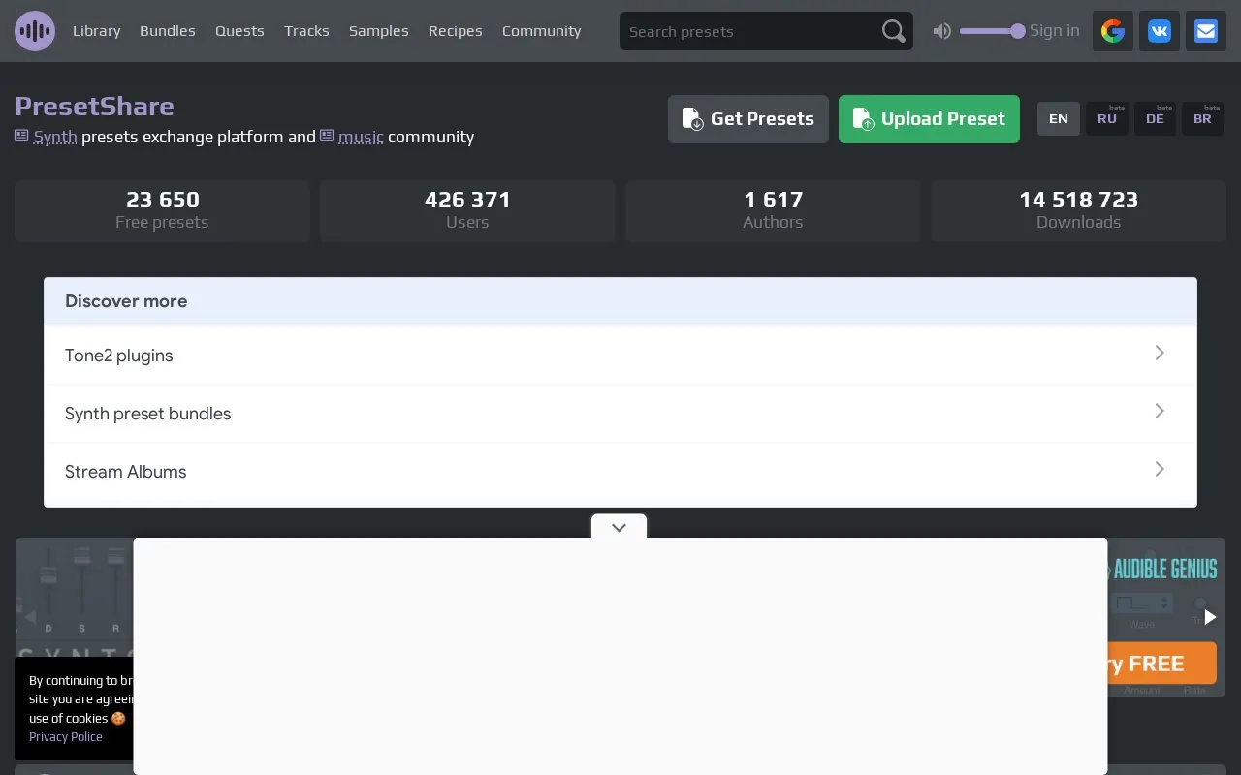Expand the Stream Albums row chevron
Image resolution: width=1241 pixels, height=775 pixels.
tap(1160, 469)
